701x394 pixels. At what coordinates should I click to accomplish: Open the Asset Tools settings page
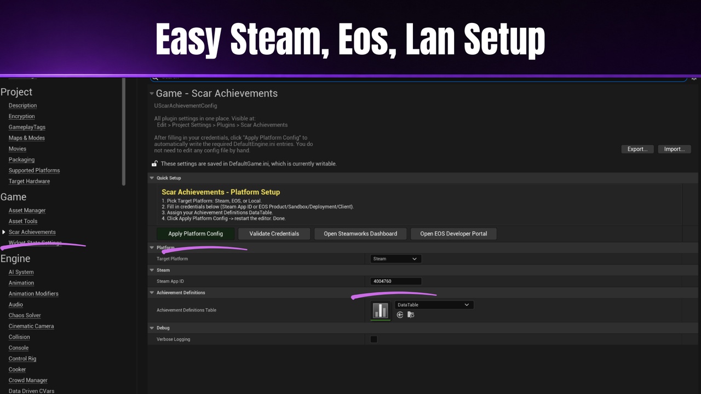[x=23, y=221]
